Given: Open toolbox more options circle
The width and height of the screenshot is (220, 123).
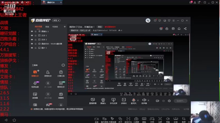Looking at the screenshot, I should tap(63, 65).
